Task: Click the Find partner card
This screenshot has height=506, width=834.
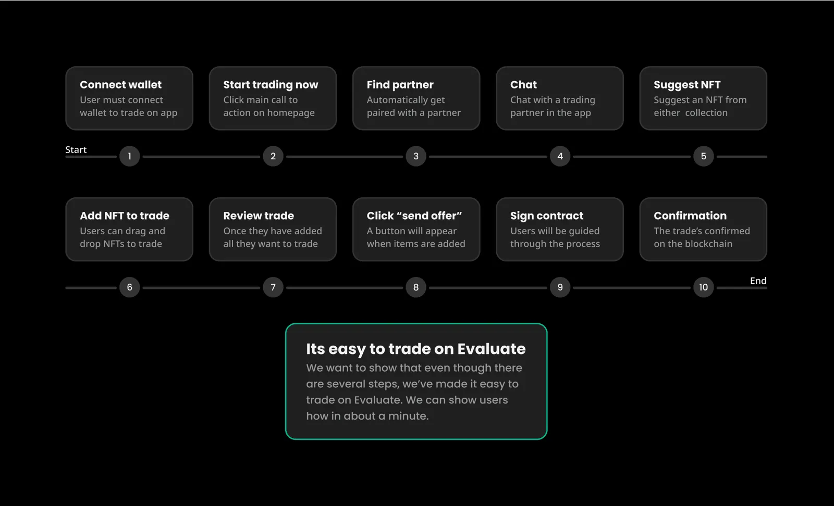Action: click(416, 98)
